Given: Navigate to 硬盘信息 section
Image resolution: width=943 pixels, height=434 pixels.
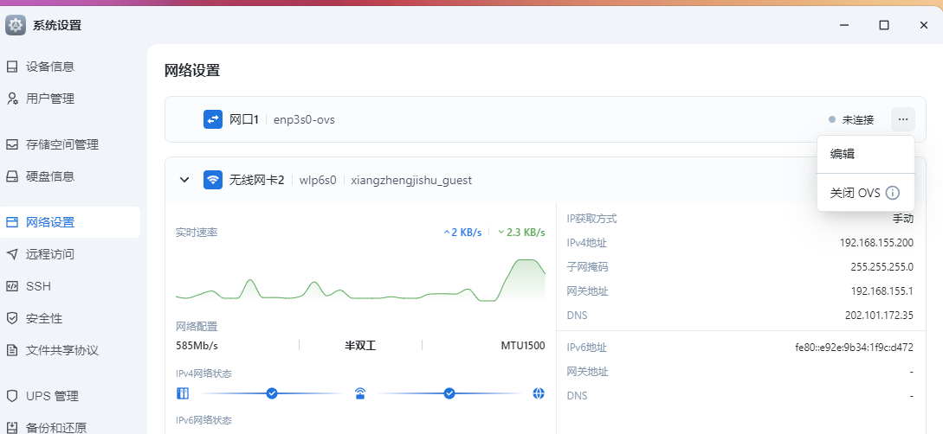Looking at the screenshot, I should point(50,176).
